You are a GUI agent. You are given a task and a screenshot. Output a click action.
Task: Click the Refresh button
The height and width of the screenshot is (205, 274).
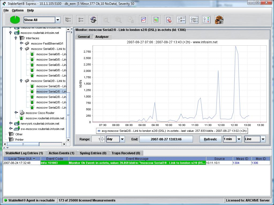click(x=210, y=139)
